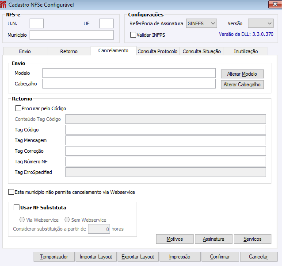The image size is (282, 266).
Task: Click into the Tag Mensagem field
Action: 166,140
